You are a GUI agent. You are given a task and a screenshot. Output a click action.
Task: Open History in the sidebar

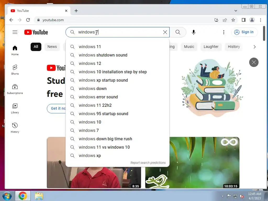click(x=15, y=128)
